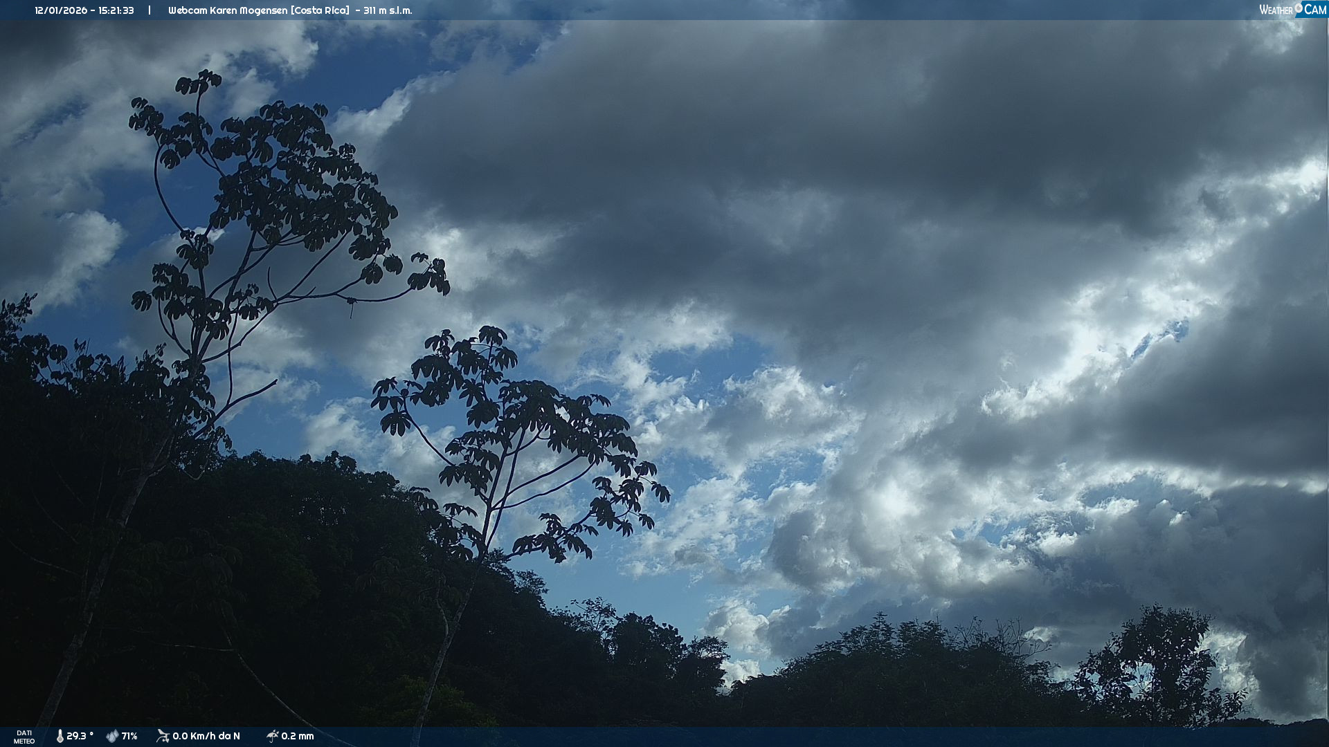Click the 29.3° temperature reading

click(80, 737)
